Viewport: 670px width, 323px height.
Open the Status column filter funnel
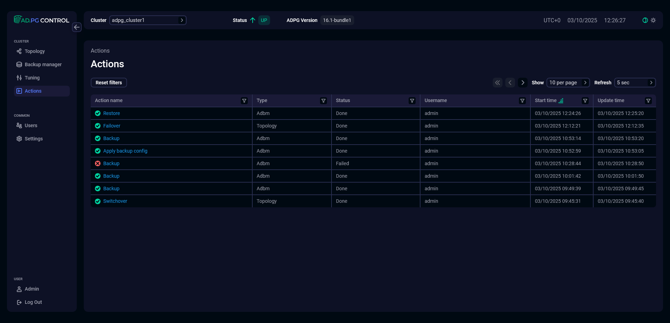412,100
